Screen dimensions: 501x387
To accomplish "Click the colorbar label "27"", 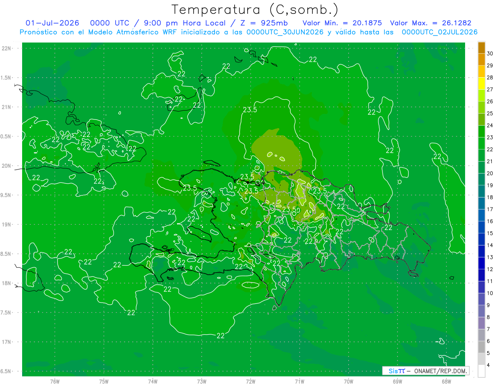I will click(490, 89).
